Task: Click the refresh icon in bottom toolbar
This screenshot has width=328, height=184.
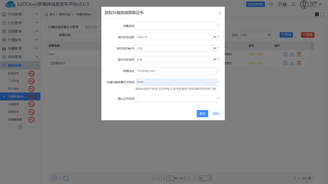Action: point(66,178)
